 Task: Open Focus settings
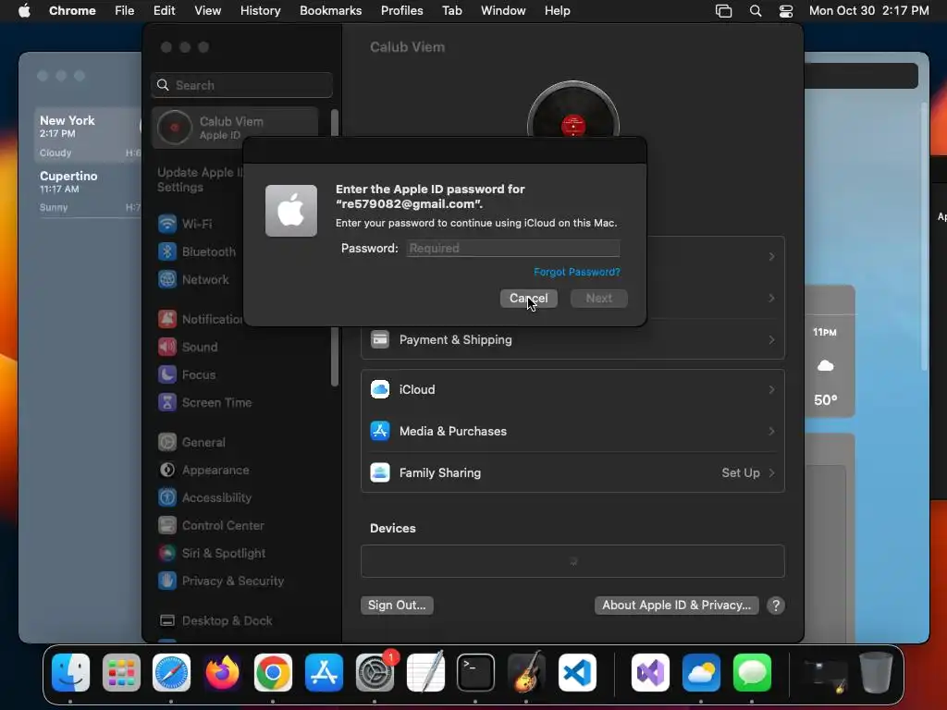point(187,375)
